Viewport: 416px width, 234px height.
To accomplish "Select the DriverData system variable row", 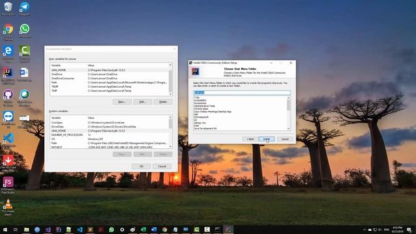I will 109,127.
